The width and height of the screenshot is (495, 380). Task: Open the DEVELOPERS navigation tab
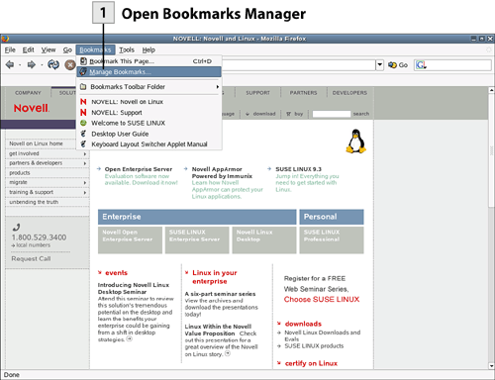349,93
